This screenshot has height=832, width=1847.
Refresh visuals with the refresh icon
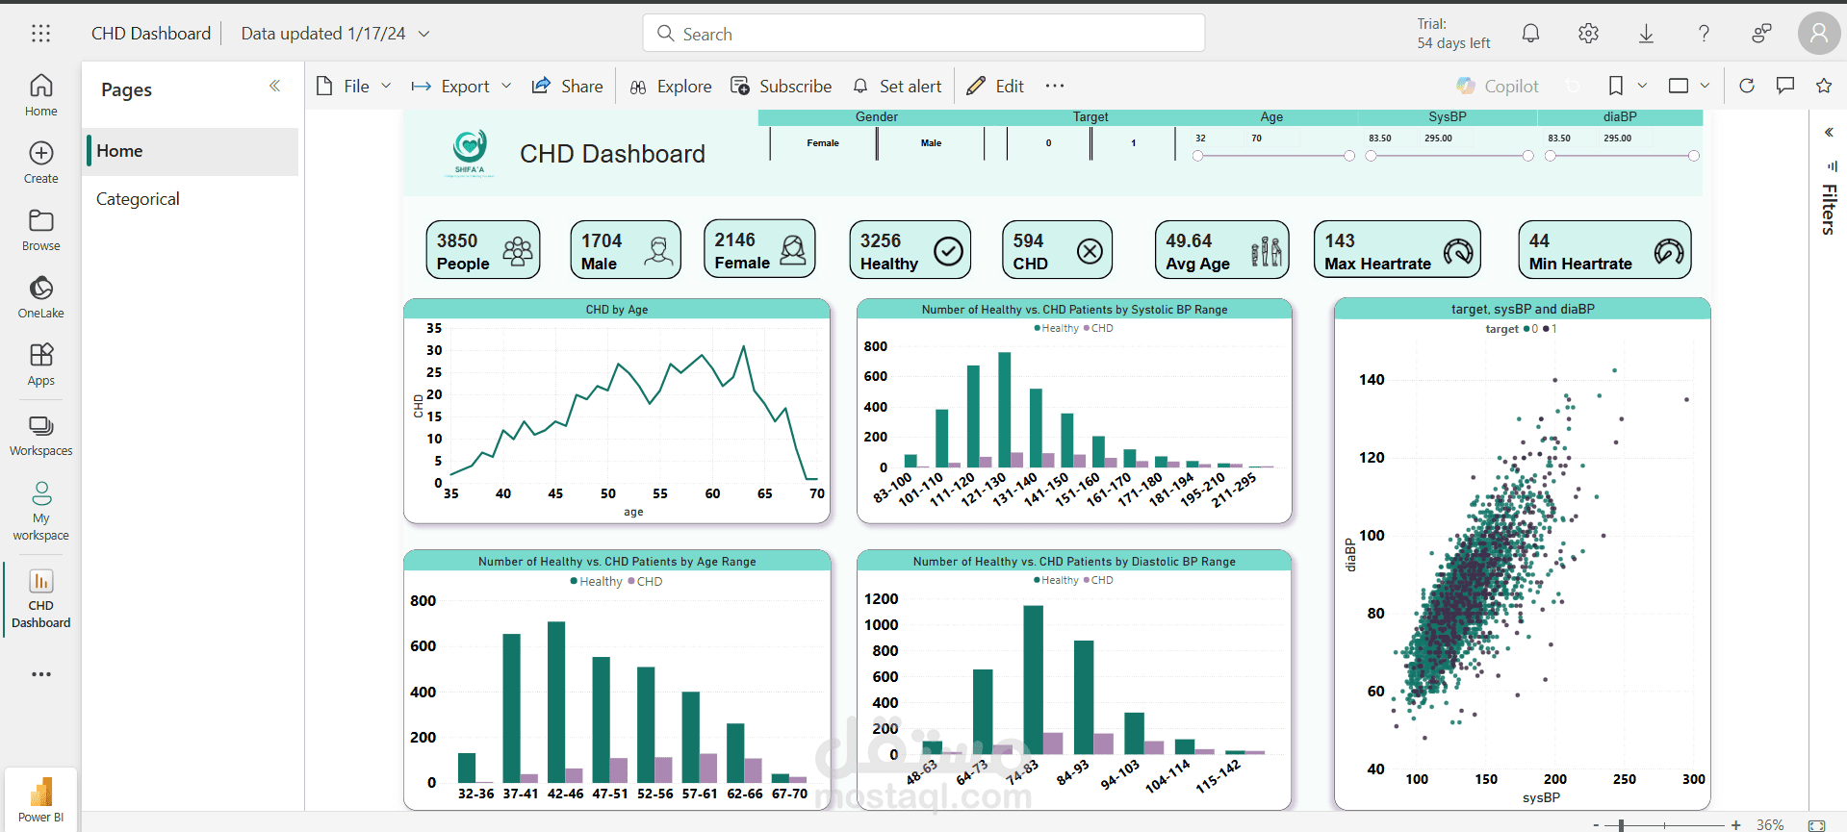[x=1747, y=86]
